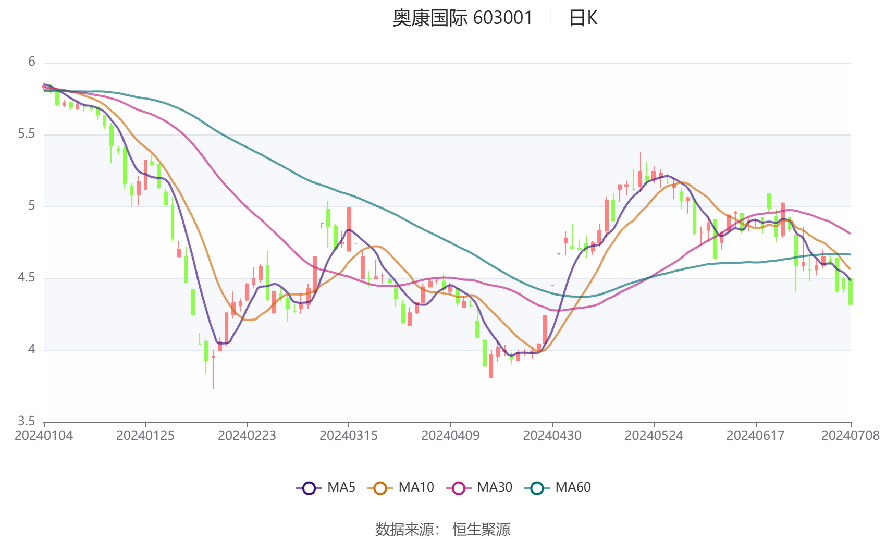Hide the MA60 series via its label
The width and height of the screenshot is (886, 539).
point(573,487)
